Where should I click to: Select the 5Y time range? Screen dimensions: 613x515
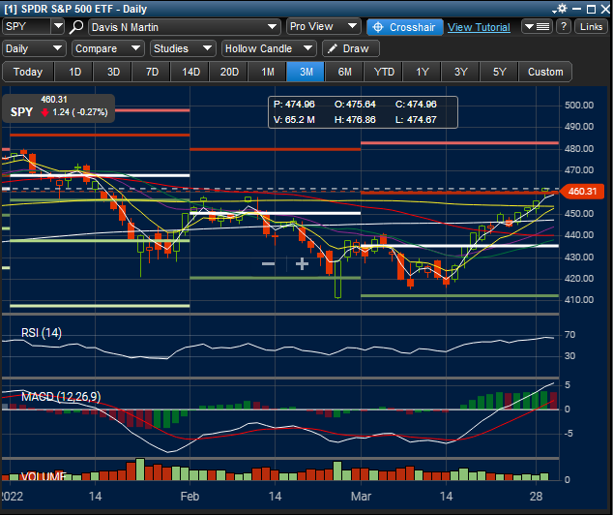tap(499, 72)
